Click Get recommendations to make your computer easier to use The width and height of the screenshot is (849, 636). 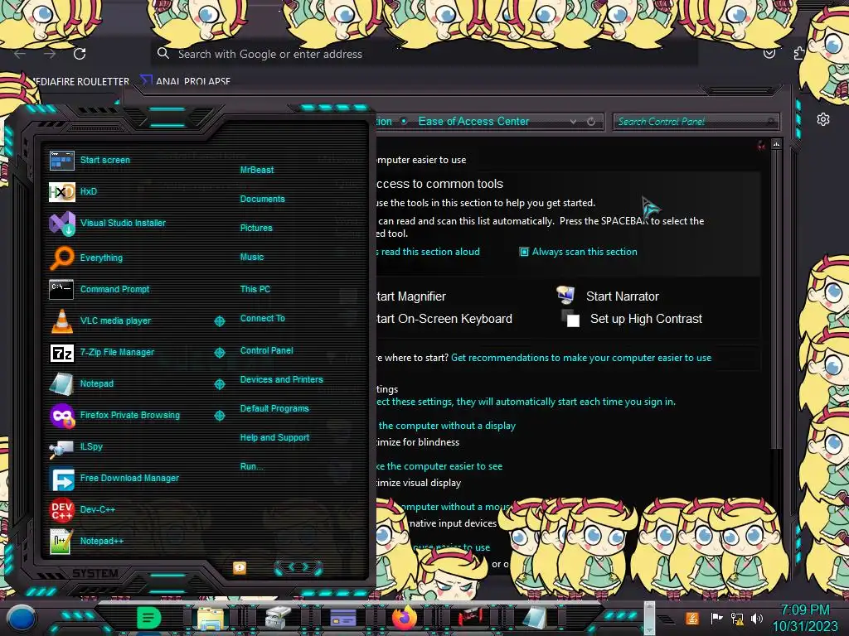(581, 358)
